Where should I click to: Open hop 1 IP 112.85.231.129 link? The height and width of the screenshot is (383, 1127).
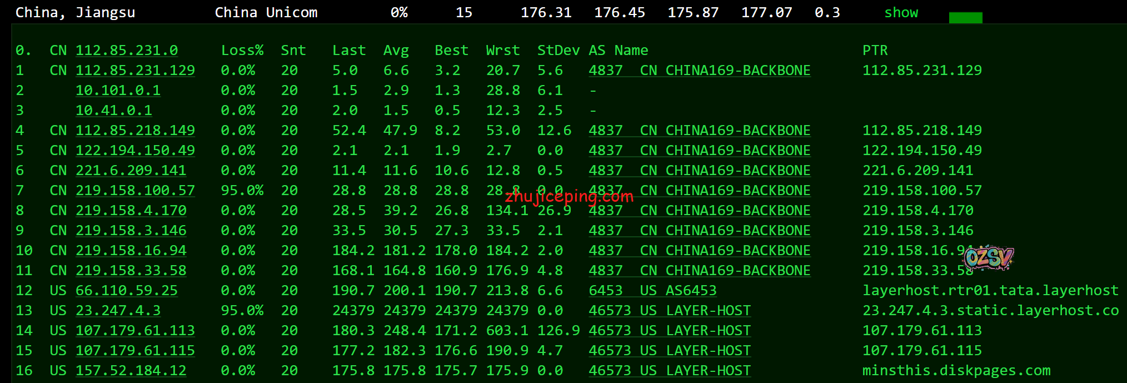click(x=135, y=71)
